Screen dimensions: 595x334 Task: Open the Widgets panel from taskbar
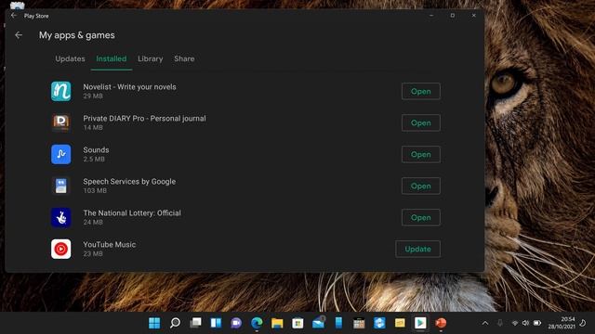(216, 323)
